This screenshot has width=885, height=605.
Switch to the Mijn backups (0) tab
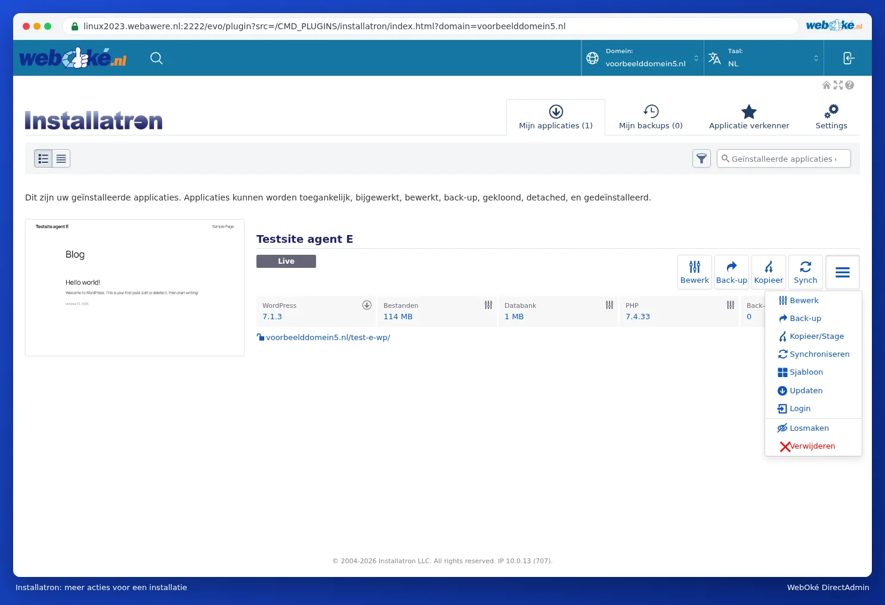pos(651,118)
